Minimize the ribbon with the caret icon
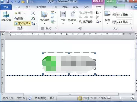The width and height of the screenshot is (137, 102). (132, 7)
